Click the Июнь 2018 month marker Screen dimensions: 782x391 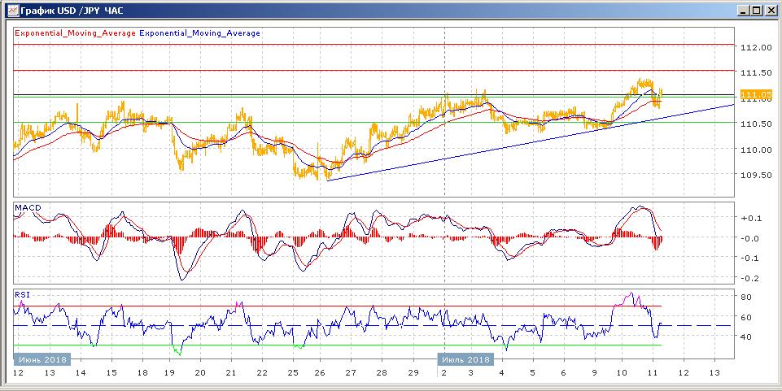[x=42, y=359]
